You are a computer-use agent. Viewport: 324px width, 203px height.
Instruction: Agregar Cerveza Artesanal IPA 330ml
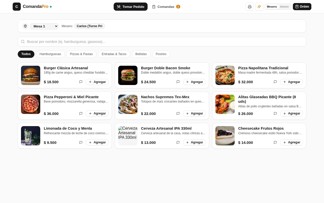pyautogui.click(x=194, y=142)
